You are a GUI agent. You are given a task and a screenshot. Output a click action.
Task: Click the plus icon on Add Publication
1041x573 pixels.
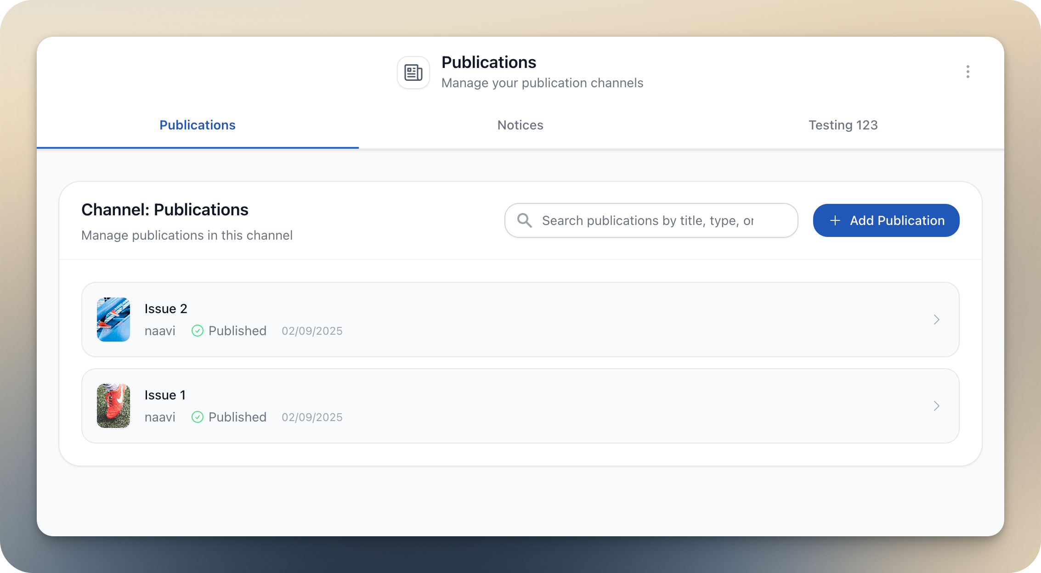[x=835, y=220]
